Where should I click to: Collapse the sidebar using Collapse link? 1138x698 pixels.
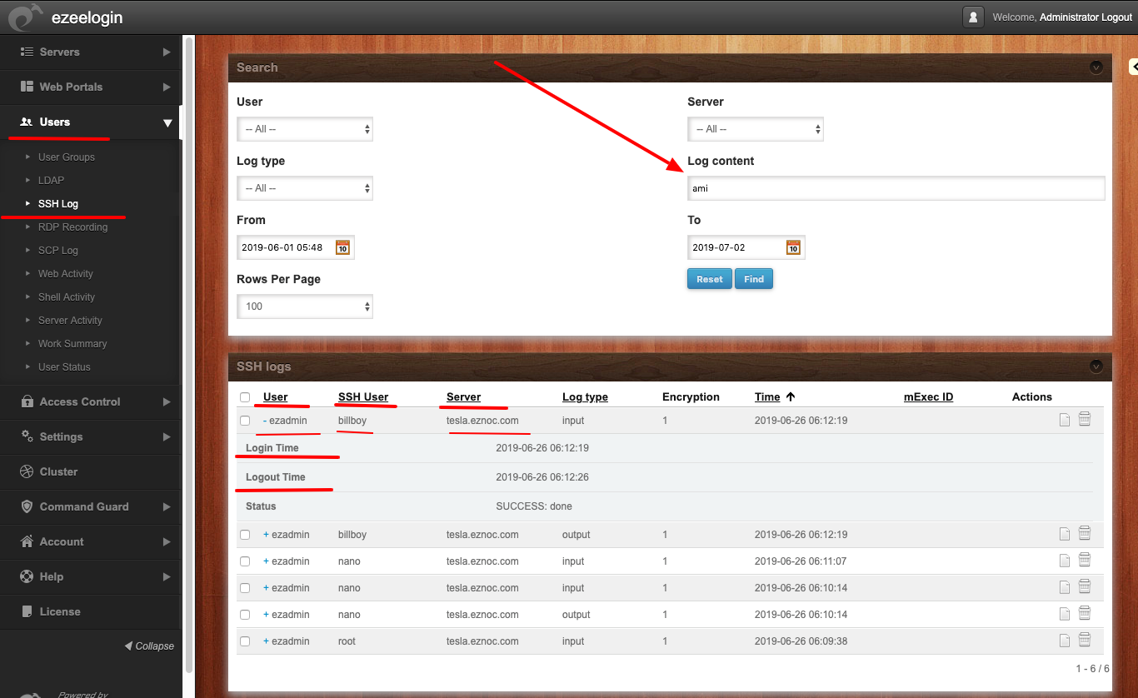150,646
